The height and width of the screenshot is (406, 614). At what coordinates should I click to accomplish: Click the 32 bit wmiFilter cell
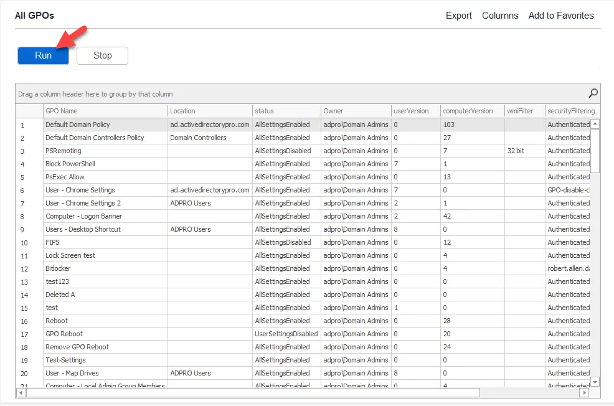[x=525, y=151]
